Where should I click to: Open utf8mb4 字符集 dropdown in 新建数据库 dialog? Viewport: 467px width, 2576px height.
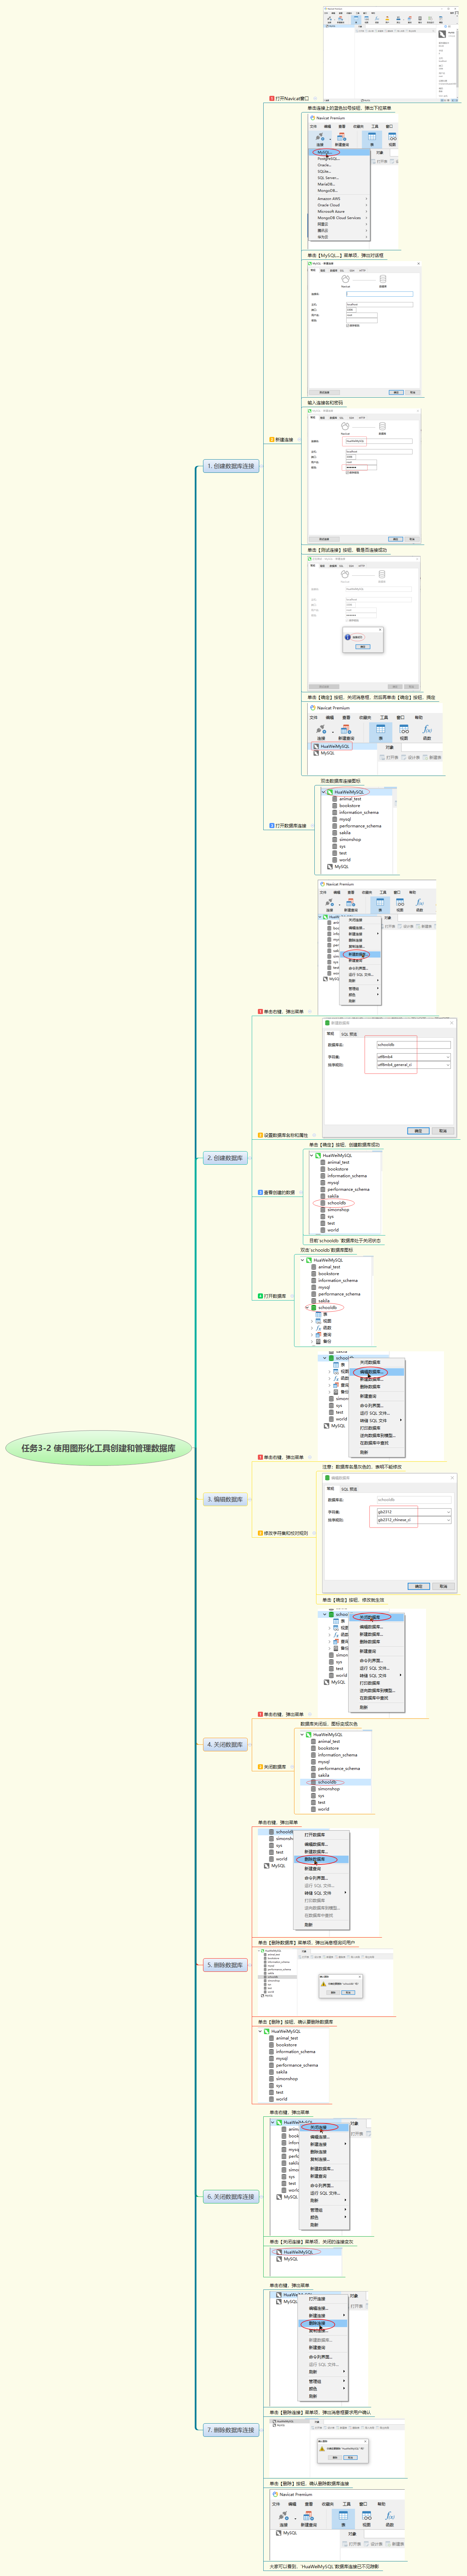coord(448,1057)
